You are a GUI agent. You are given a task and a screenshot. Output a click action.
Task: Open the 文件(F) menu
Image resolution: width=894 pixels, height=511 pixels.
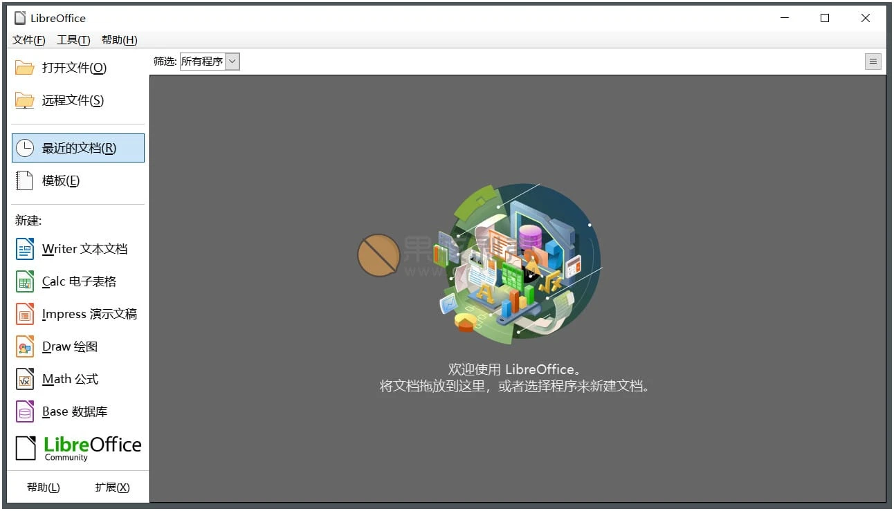coord(29,40)
